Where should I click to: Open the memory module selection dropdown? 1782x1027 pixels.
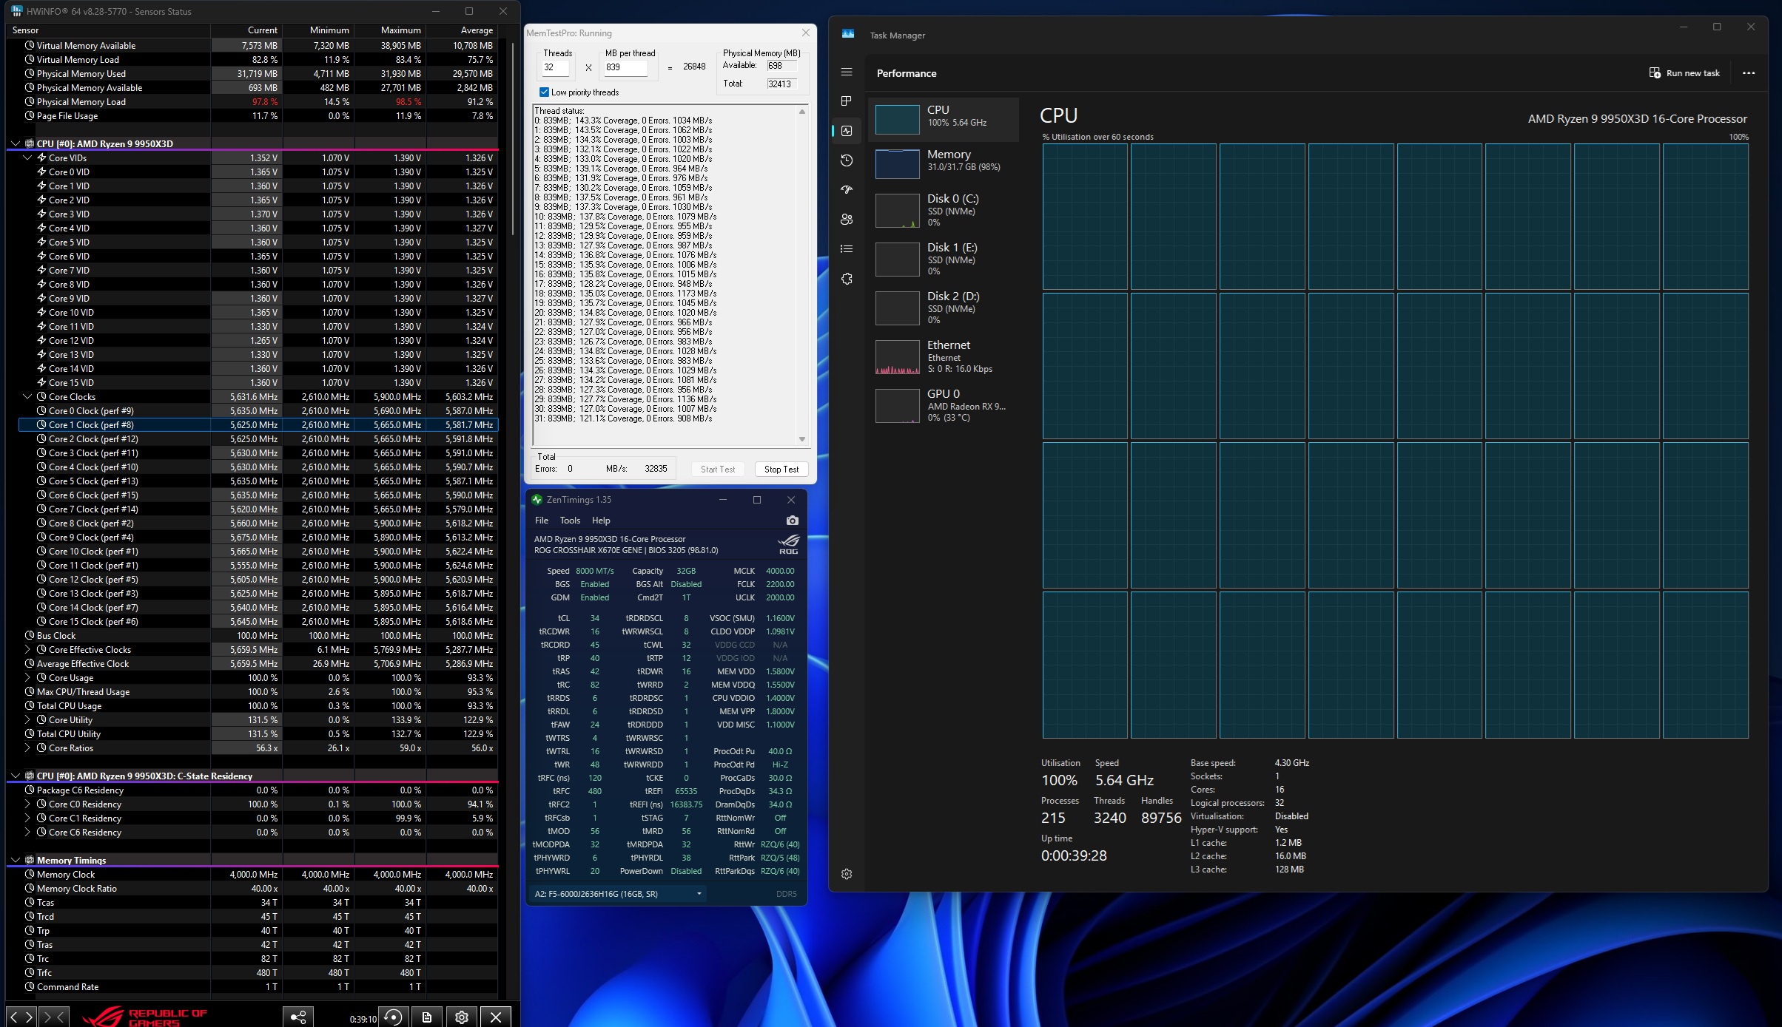[x=699, y=894]
